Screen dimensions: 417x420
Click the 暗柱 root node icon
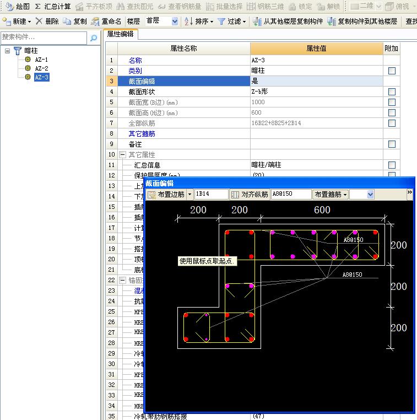pyautogui.click(x=18, y=51)
